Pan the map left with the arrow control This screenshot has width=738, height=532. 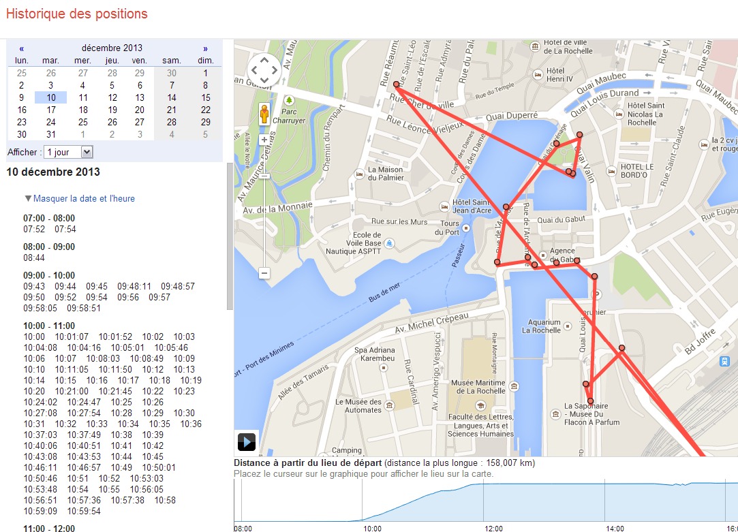pos(253,70)
